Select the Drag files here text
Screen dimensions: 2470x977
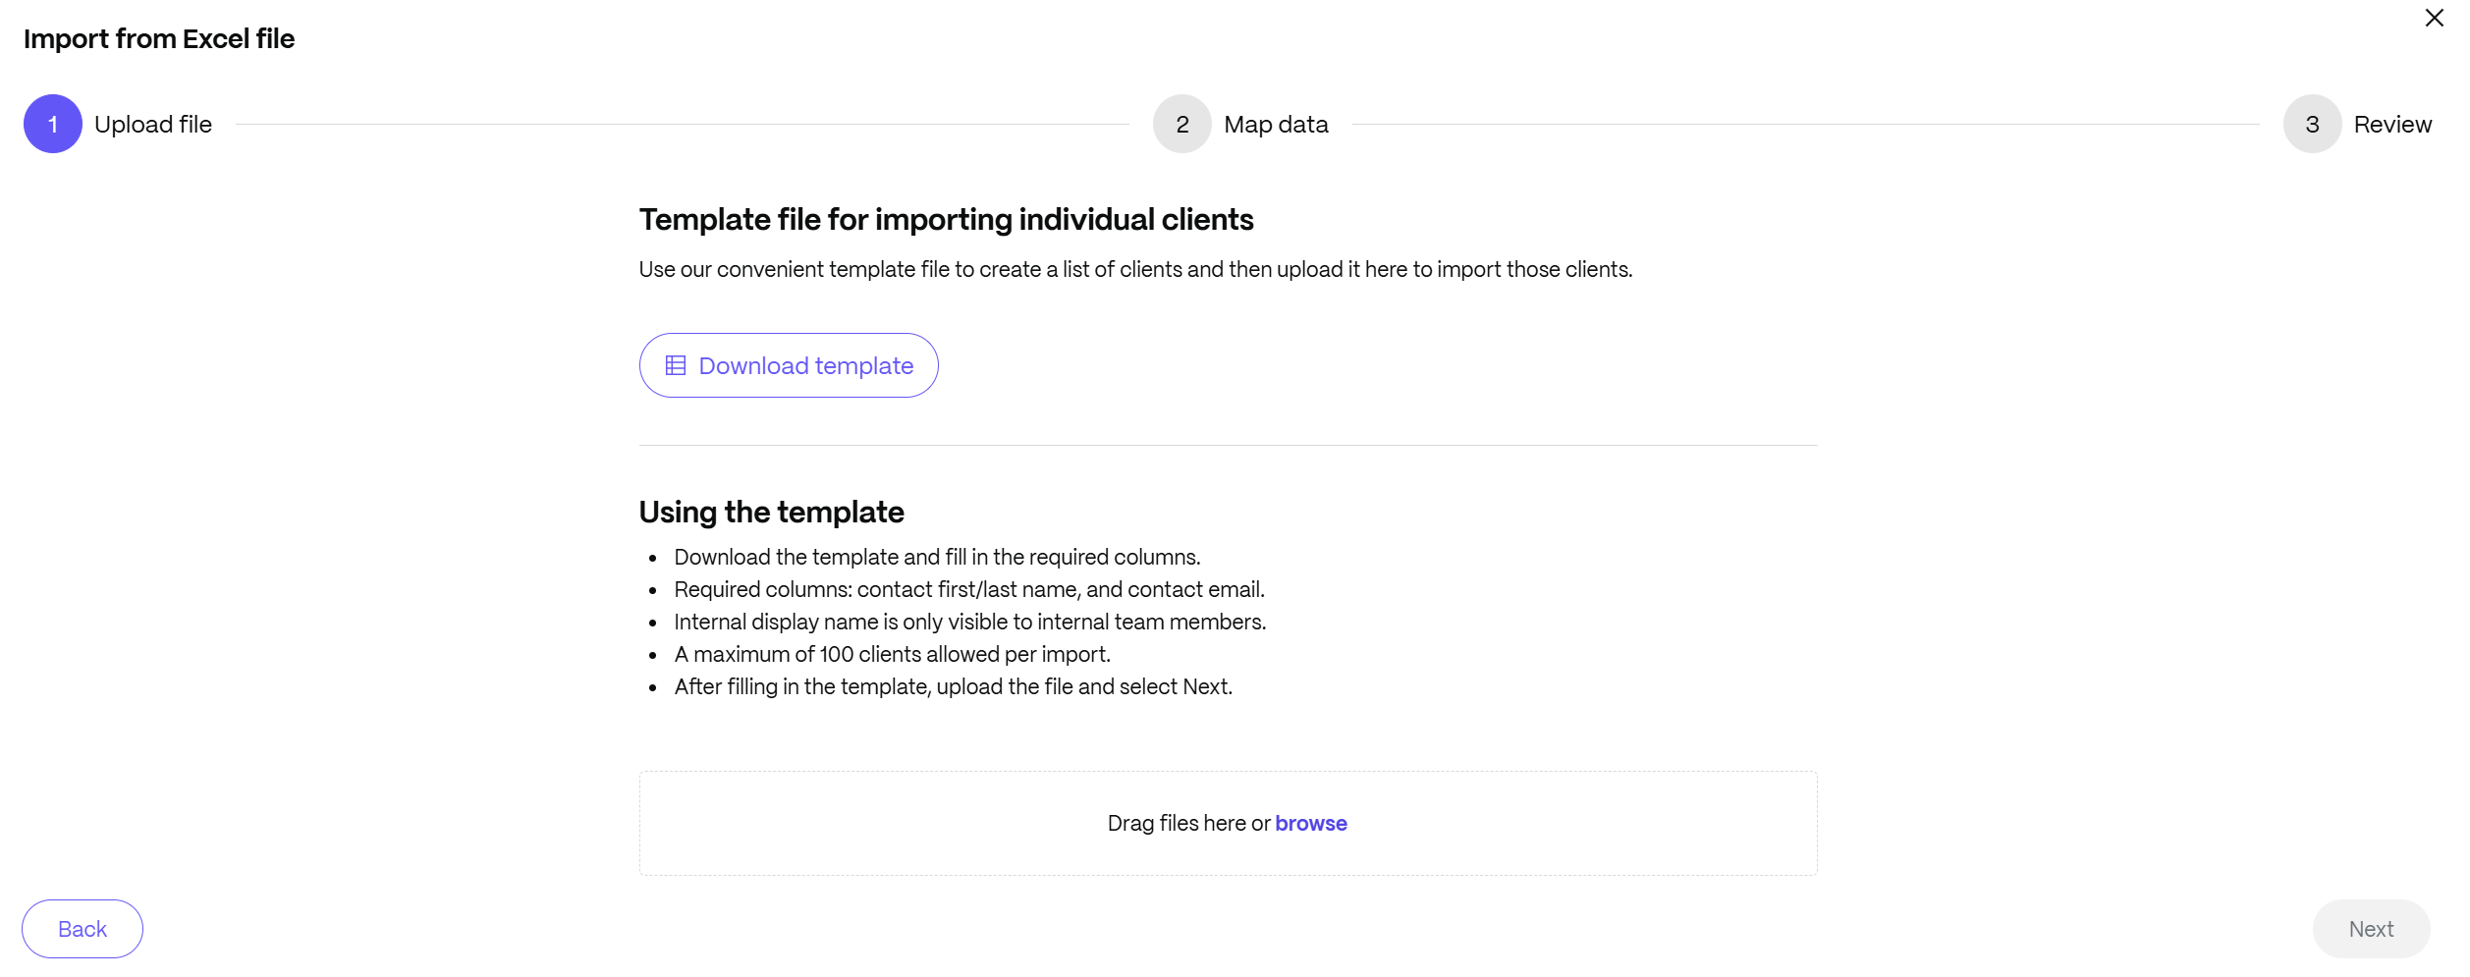click(x=1183, y=823)
